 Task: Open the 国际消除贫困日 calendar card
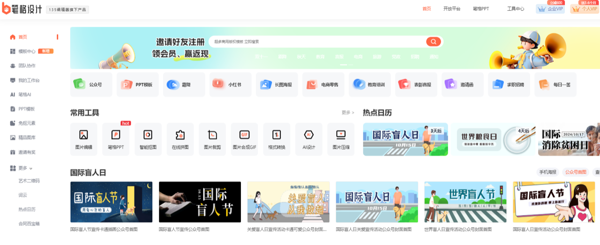point(569,139)
